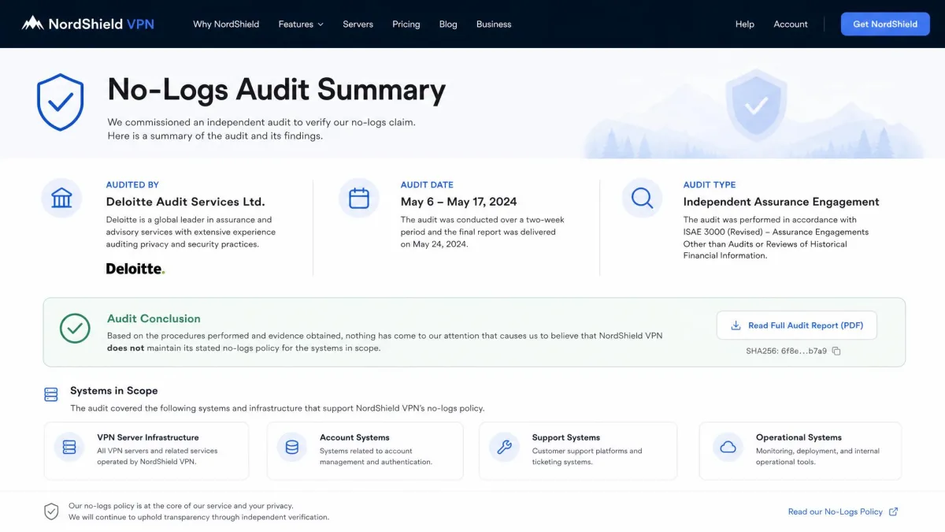The width and height of the screenshot is (945, 532).
Task: Click the Support Systems wrench icon
Action: click(x=504, y=448)
